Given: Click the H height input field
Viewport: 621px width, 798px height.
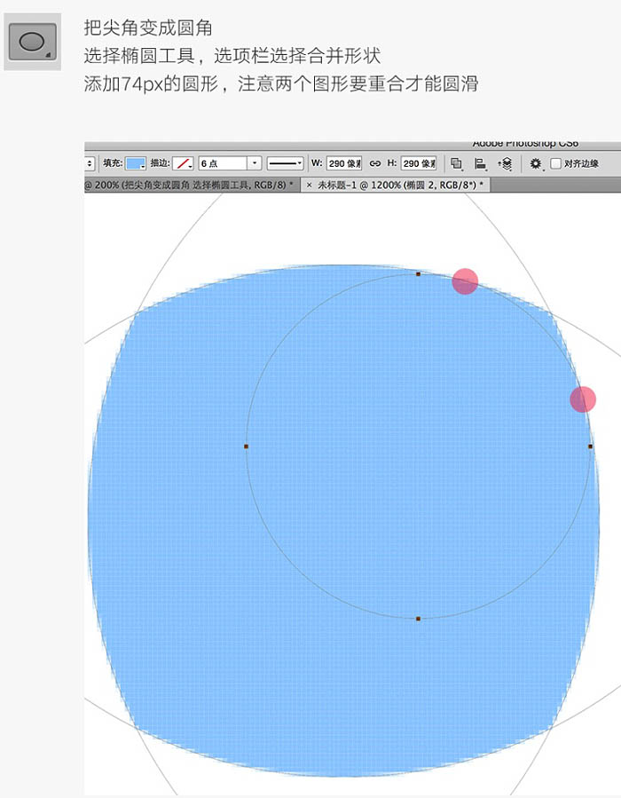Looking at the screenshot, I should 419,163.
